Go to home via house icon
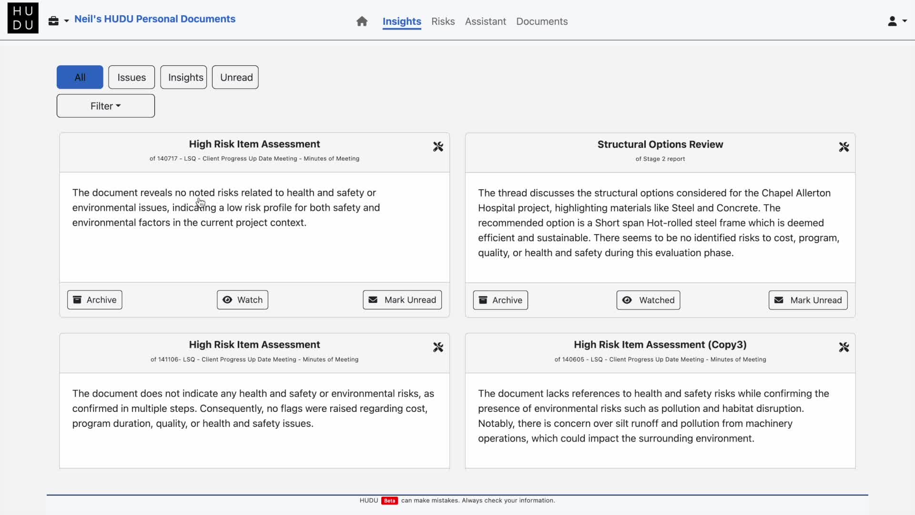This screenshot has height=515, width=915. tap(362, 21)
